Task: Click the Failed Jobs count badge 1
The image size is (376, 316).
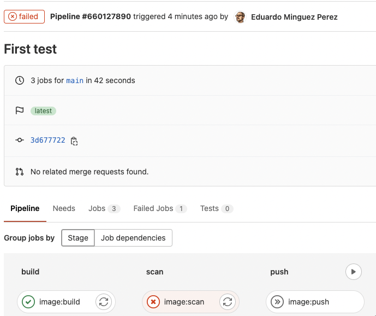Action: tap(181, 209)
